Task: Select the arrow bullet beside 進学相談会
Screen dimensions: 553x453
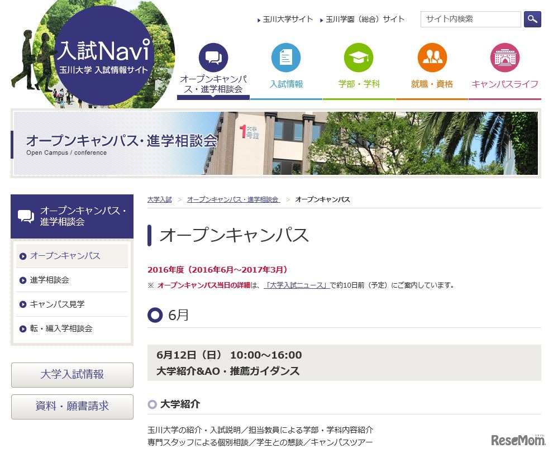Action: click(23, 279)
